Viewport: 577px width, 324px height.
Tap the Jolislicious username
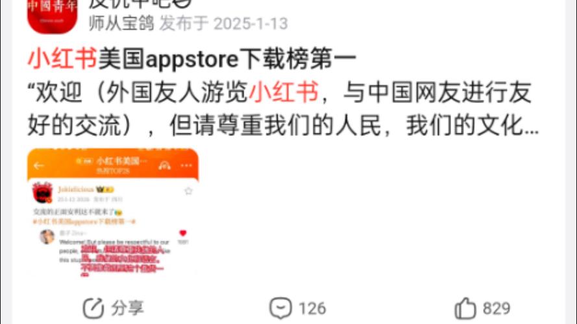pos(76,189)
